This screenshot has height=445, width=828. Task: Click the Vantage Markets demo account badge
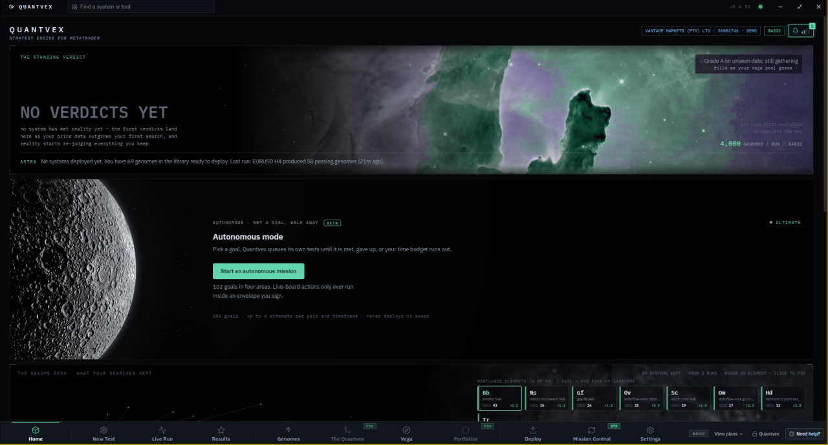[701, 30]
